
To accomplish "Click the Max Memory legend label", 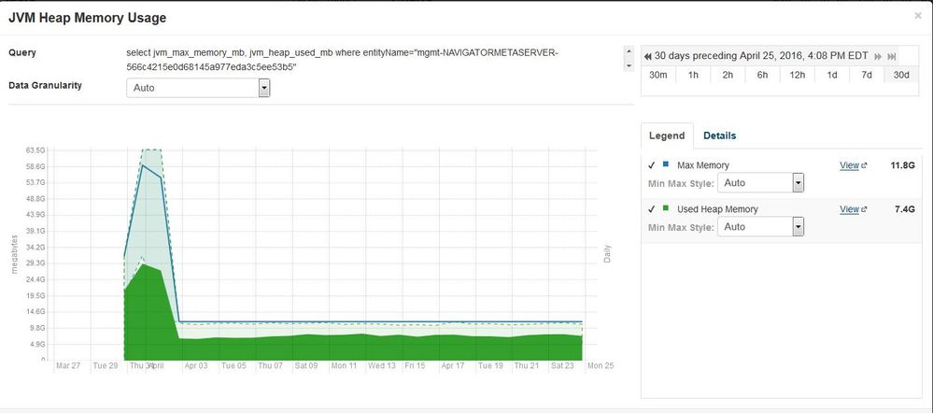I will [702, 165].
